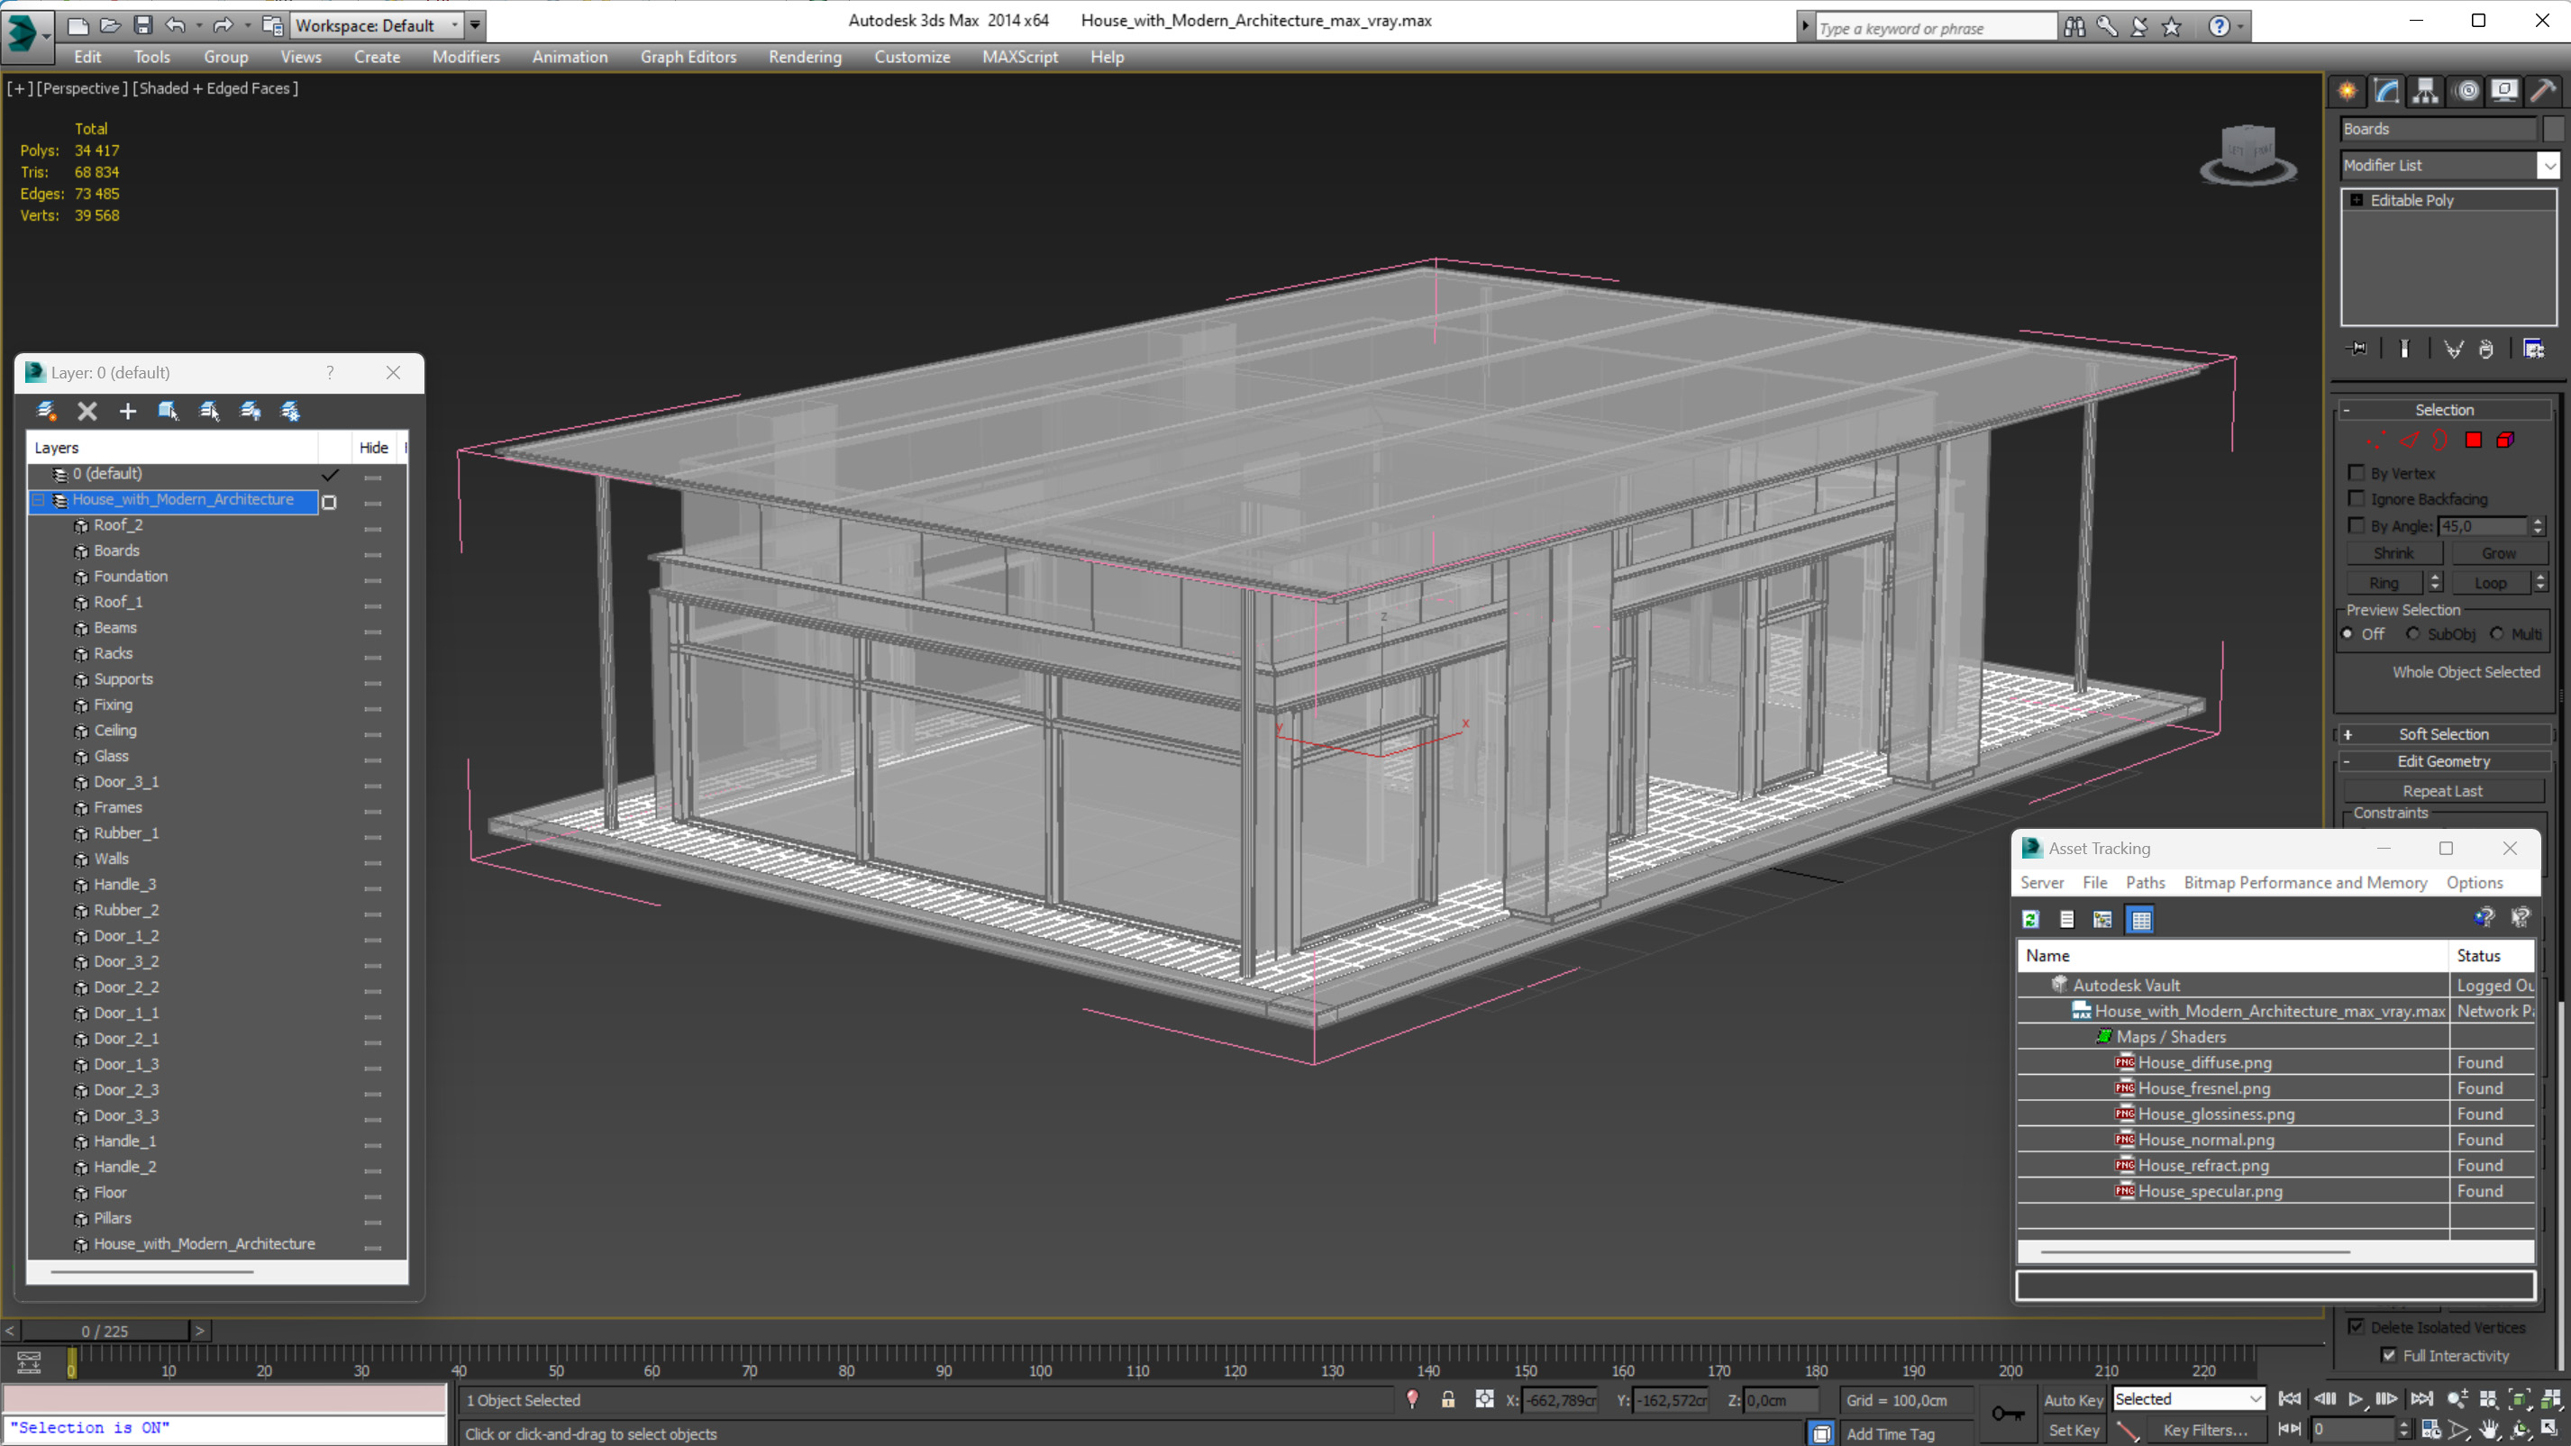
Task: Open the MAXScript menu
Action: click(1019, 57)
